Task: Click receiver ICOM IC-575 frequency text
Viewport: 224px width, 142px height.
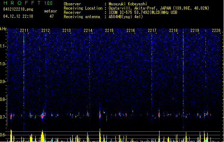Action: tap(143, 12)
